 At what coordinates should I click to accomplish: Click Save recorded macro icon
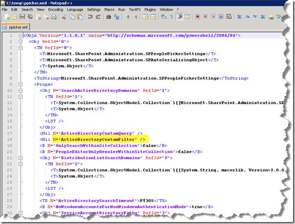tap(229, 17)
